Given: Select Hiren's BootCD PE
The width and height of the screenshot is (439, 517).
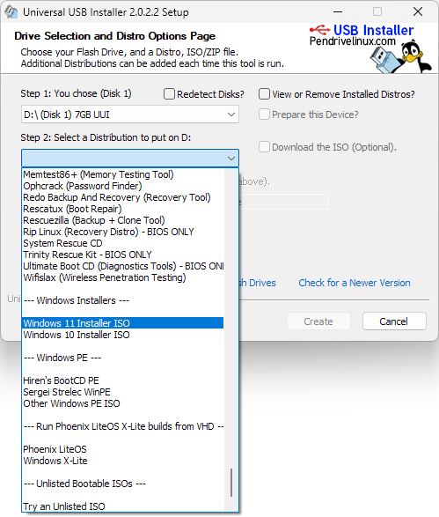Looking at the screenshot, I should click(122, 380).
